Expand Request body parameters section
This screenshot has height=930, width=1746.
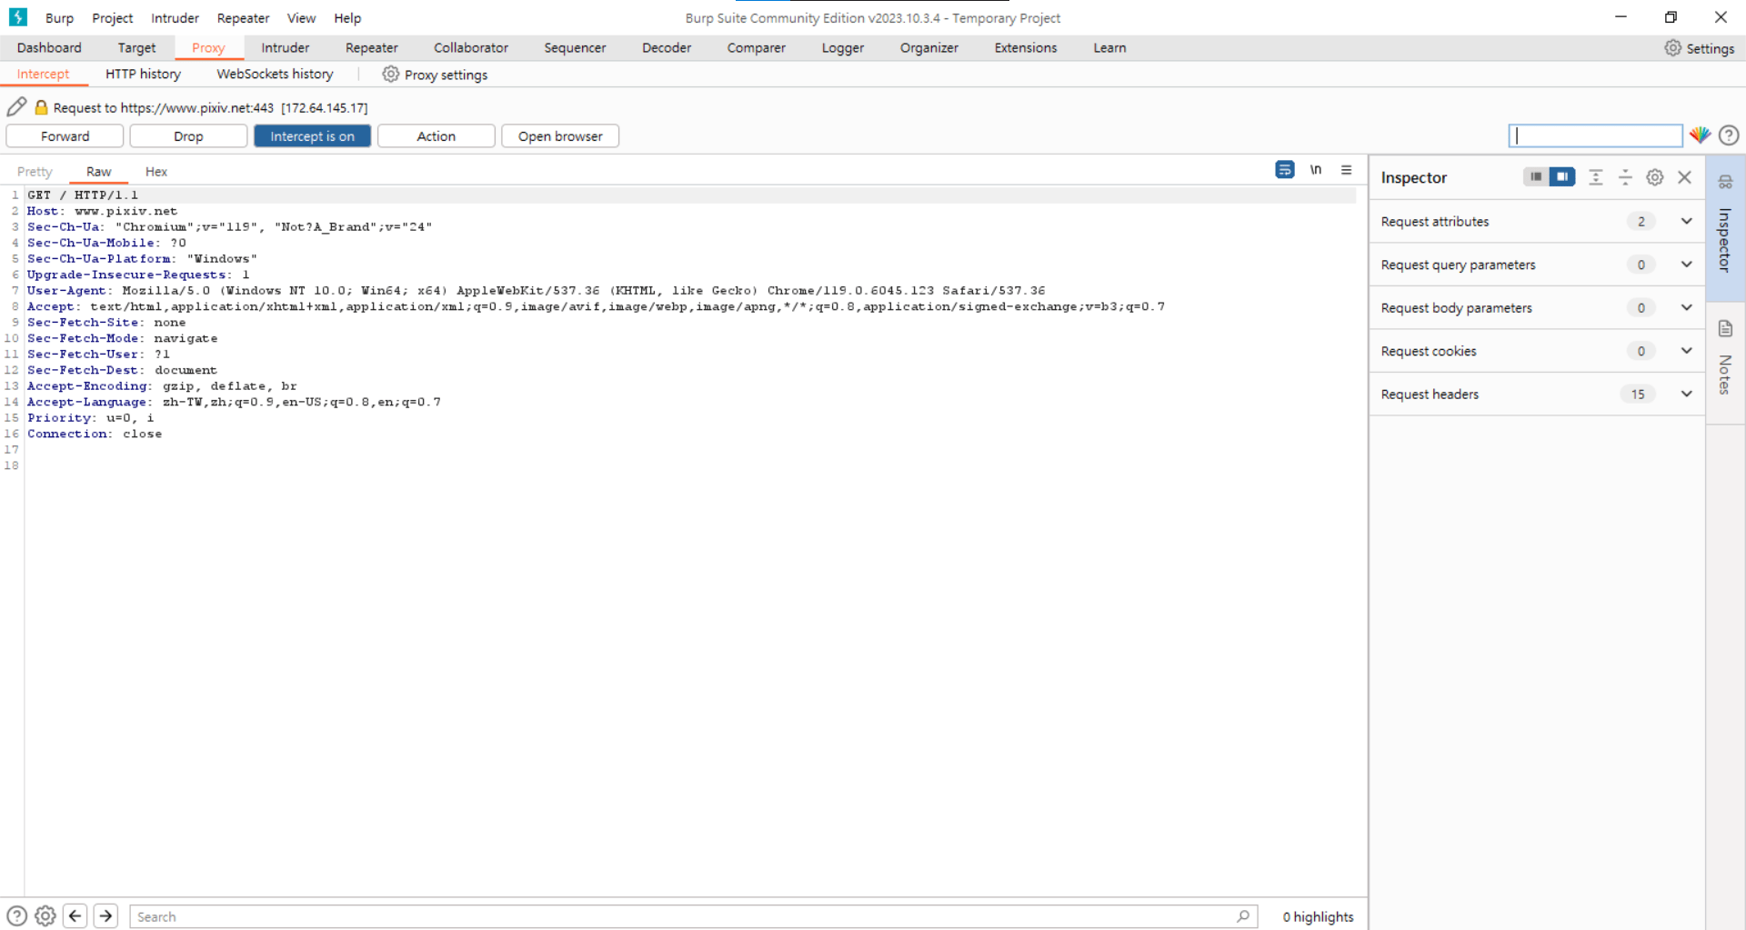1537,308
